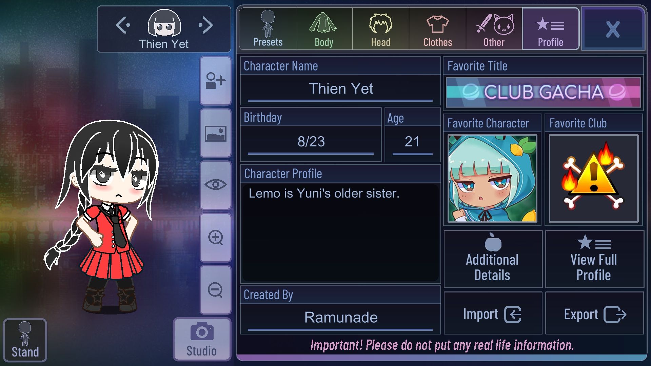Open the Presets tab
The width and height of the screenshot is (651, 366).
tap(268, 29)
